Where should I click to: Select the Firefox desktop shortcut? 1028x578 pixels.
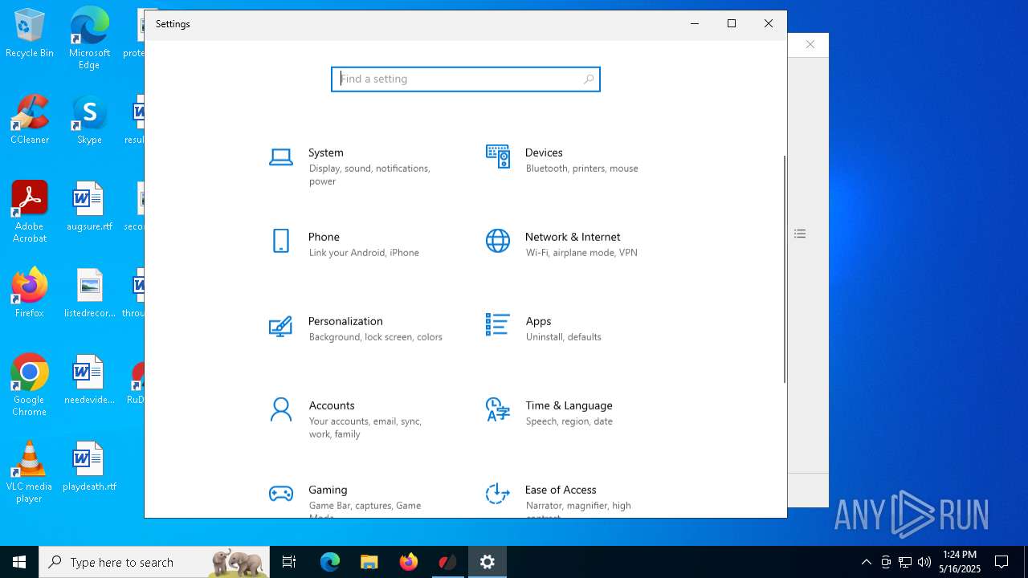pos(30,293)
